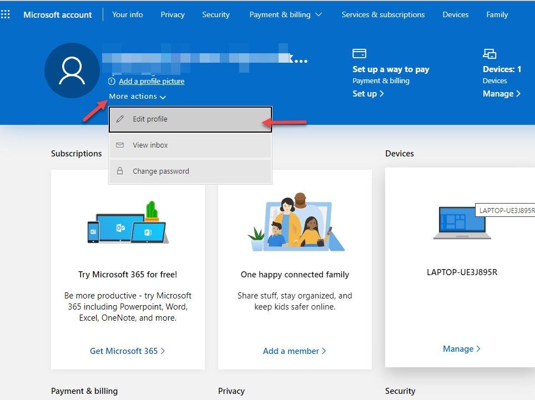Click 'One happy connected family' heading
The image size is (535, 400).
(x=295, y=275)
